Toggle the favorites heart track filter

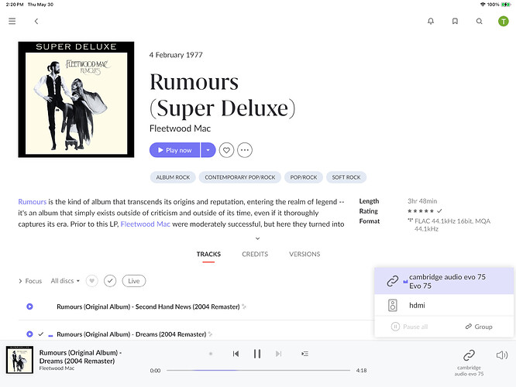(92, 281)
